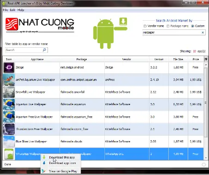Click the Snowfall Live Wallpaper icon
The image size is (209, 175).
tap(9, 92)
